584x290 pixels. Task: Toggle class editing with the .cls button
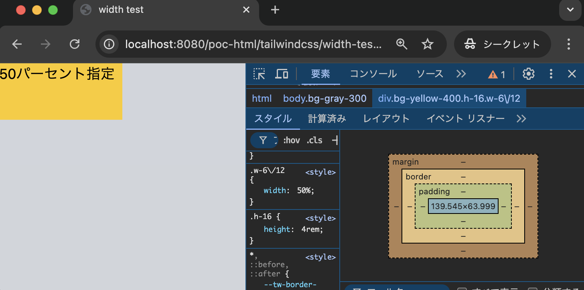pos(314,140)
